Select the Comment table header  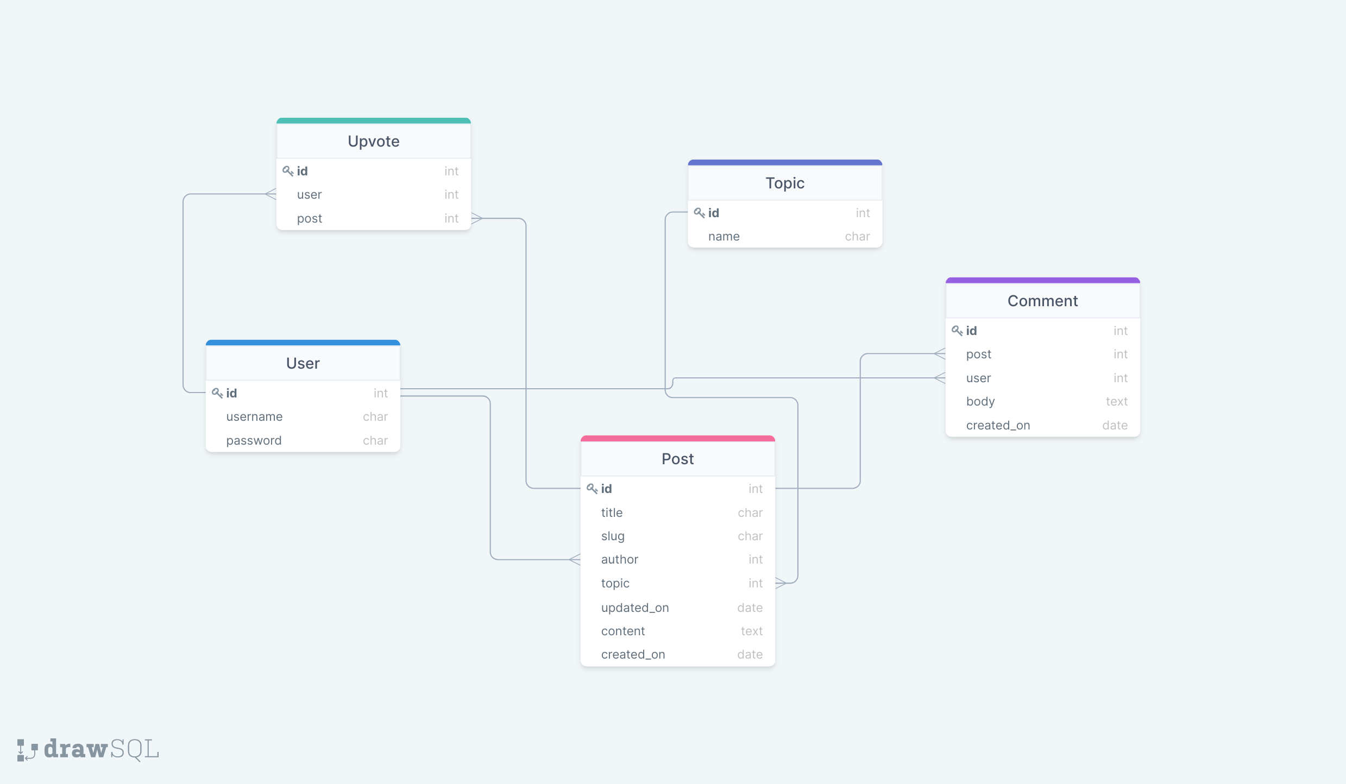(x=1042, y=301)
